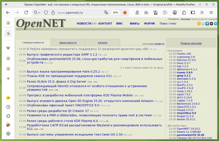Click the вход login link

[195, 19]
